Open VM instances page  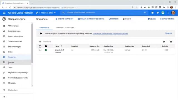click(x=13, y=26)
